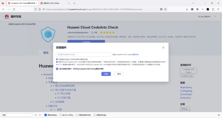Click the install plugin button behind the dialog
This screenshot has height=118, width=222.
[x=86, y=41]
